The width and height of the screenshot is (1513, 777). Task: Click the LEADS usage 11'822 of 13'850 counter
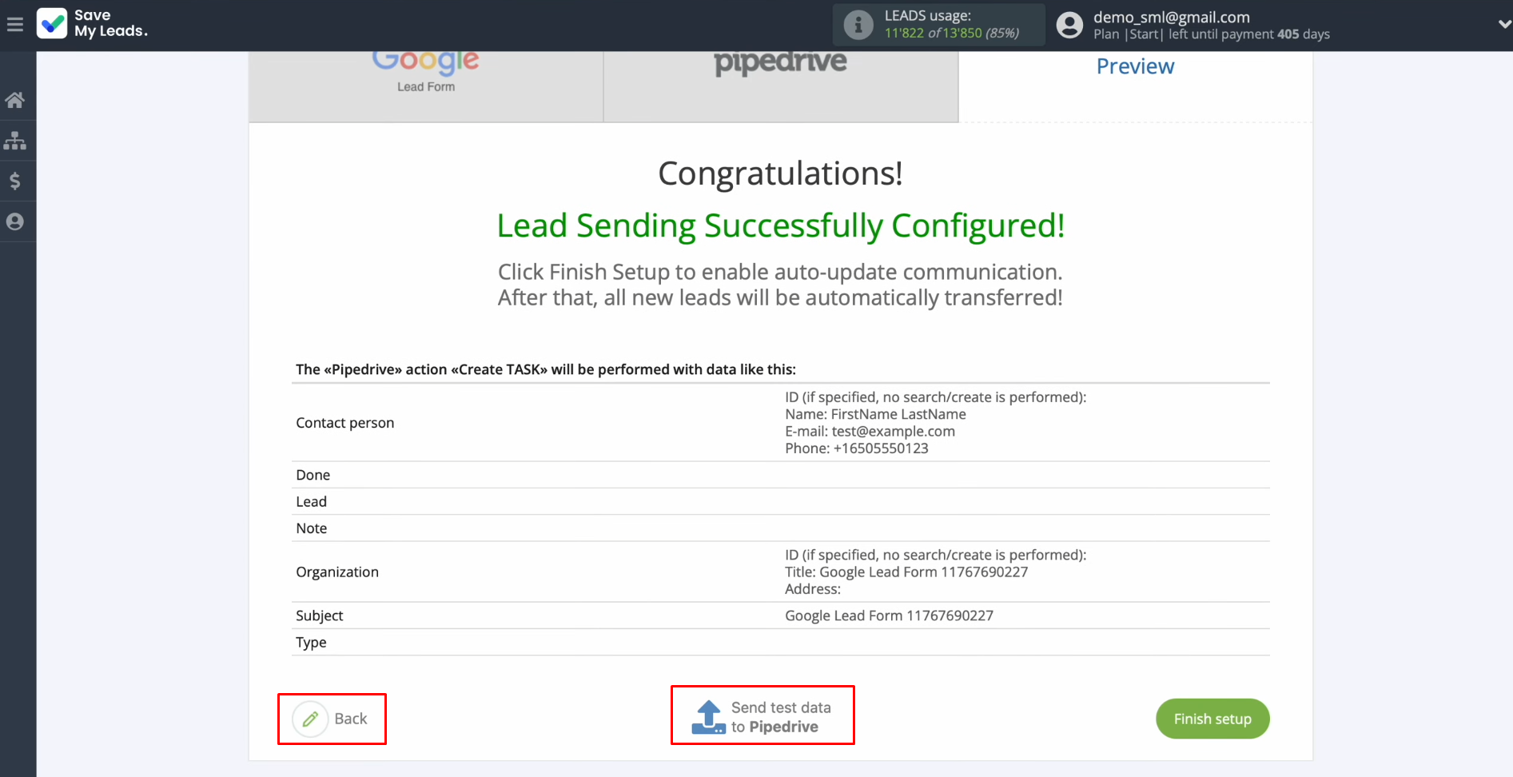pyautogui.click(x=952, y=33)
